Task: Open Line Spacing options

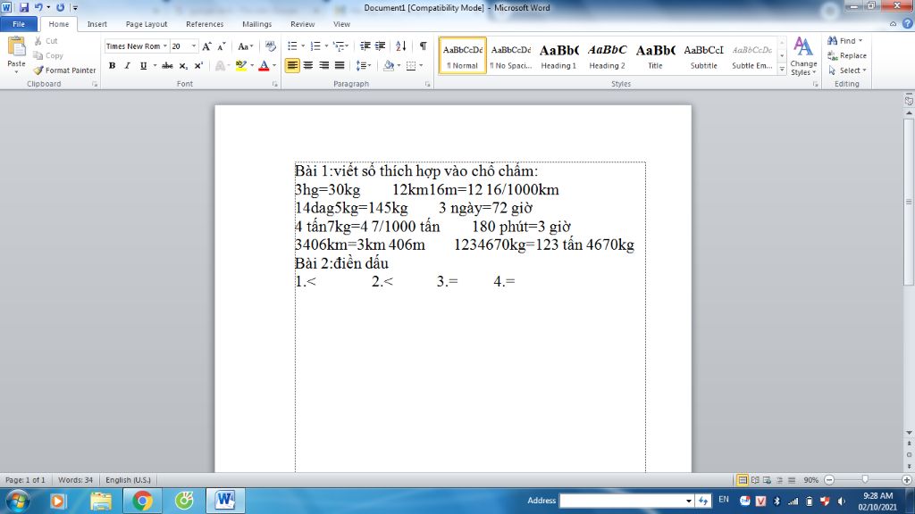Action: [x=363, y=65]
